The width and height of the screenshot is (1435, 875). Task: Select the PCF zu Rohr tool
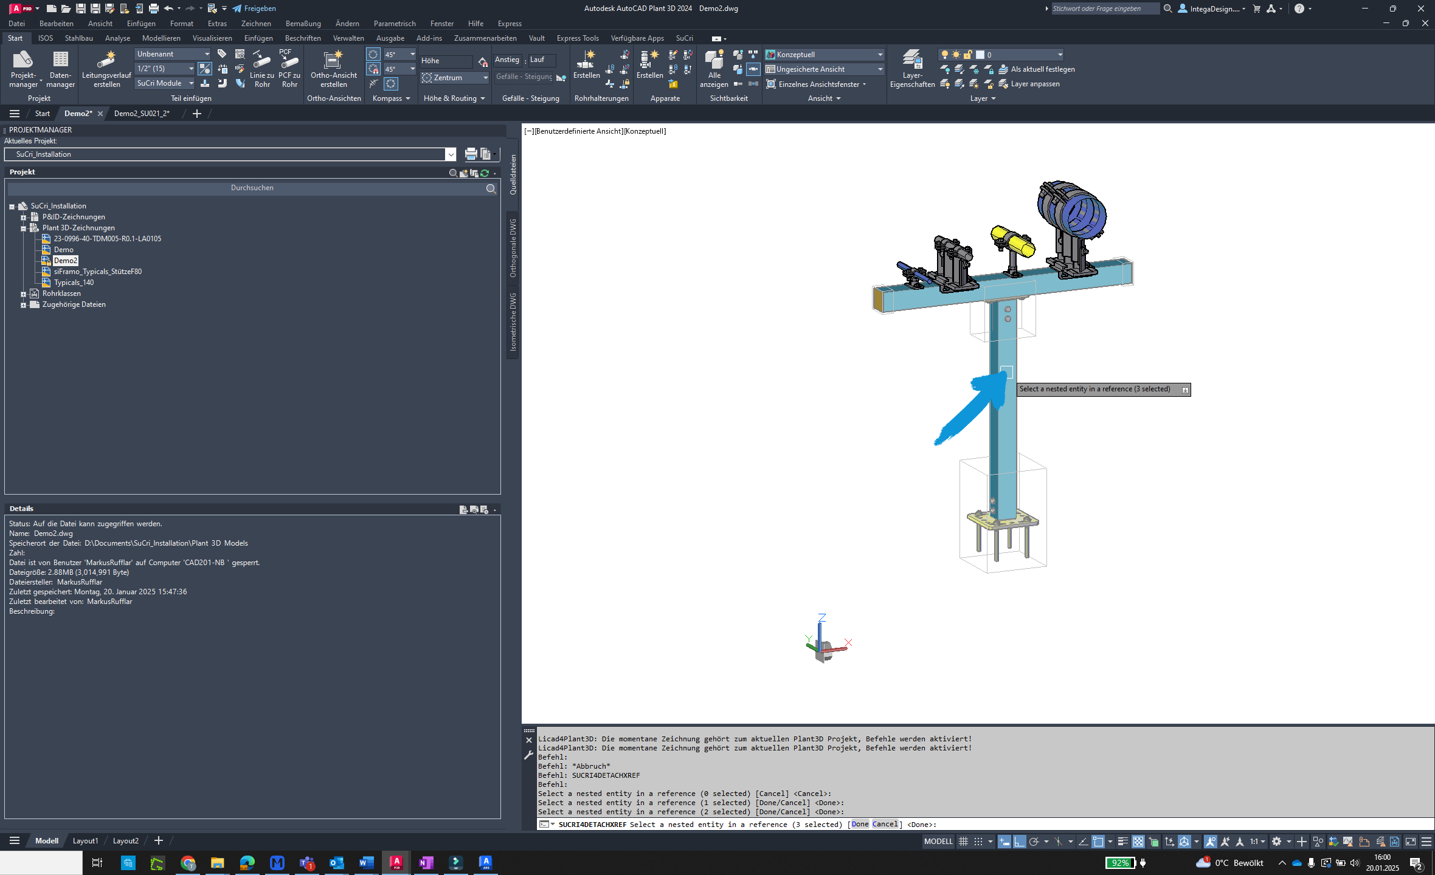289,69
